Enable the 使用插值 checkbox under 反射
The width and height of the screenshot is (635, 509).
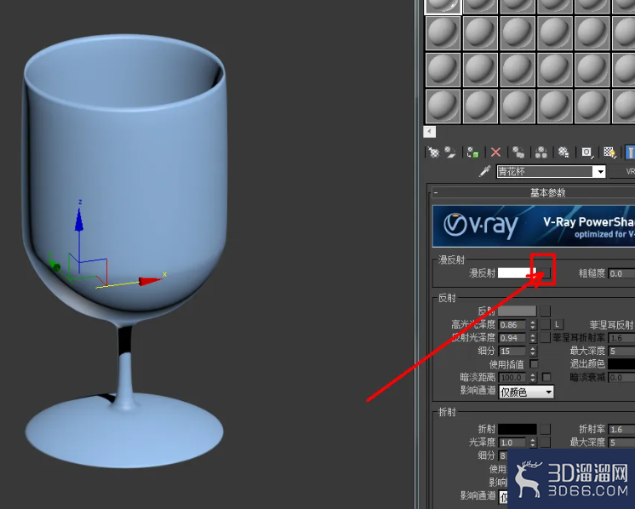(535, 363)
